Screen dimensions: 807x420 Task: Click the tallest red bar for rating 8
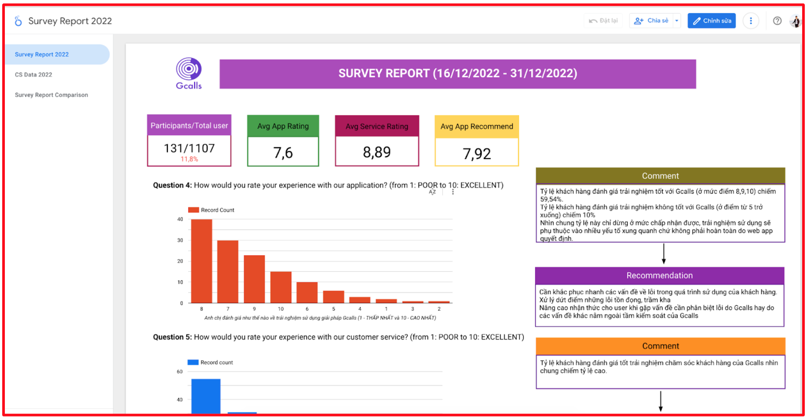pyautogui.click(x=201, y=260)
